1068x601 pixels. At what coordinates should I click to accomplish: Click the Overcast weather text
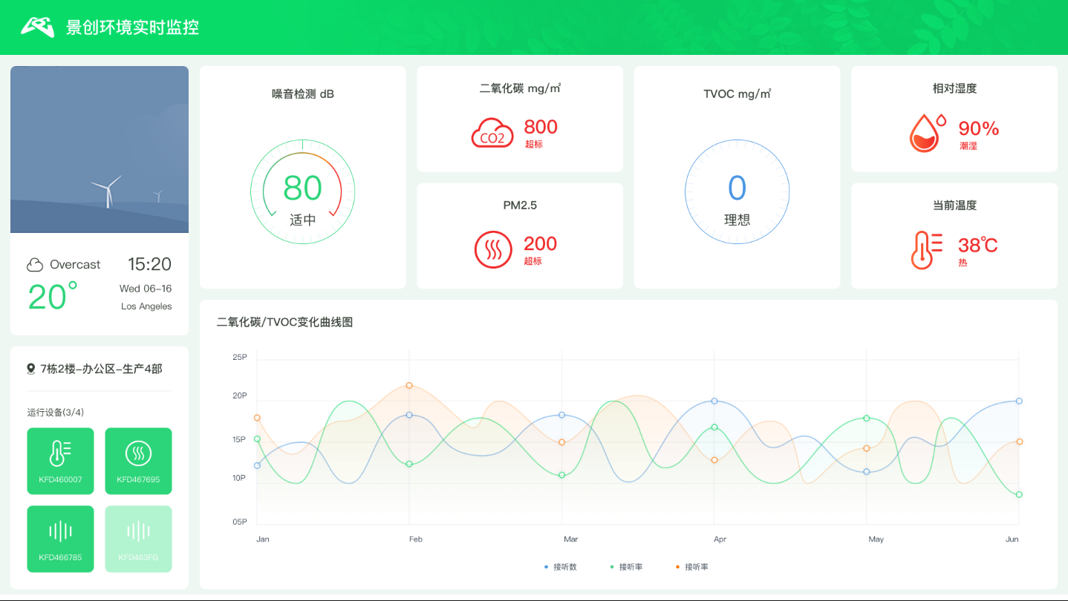pyautogui.click(x=75, y=265)
